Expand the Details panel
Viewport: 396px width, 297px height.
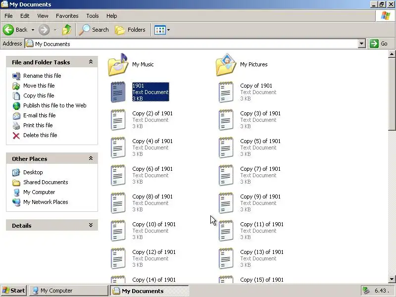click(91, 225)
